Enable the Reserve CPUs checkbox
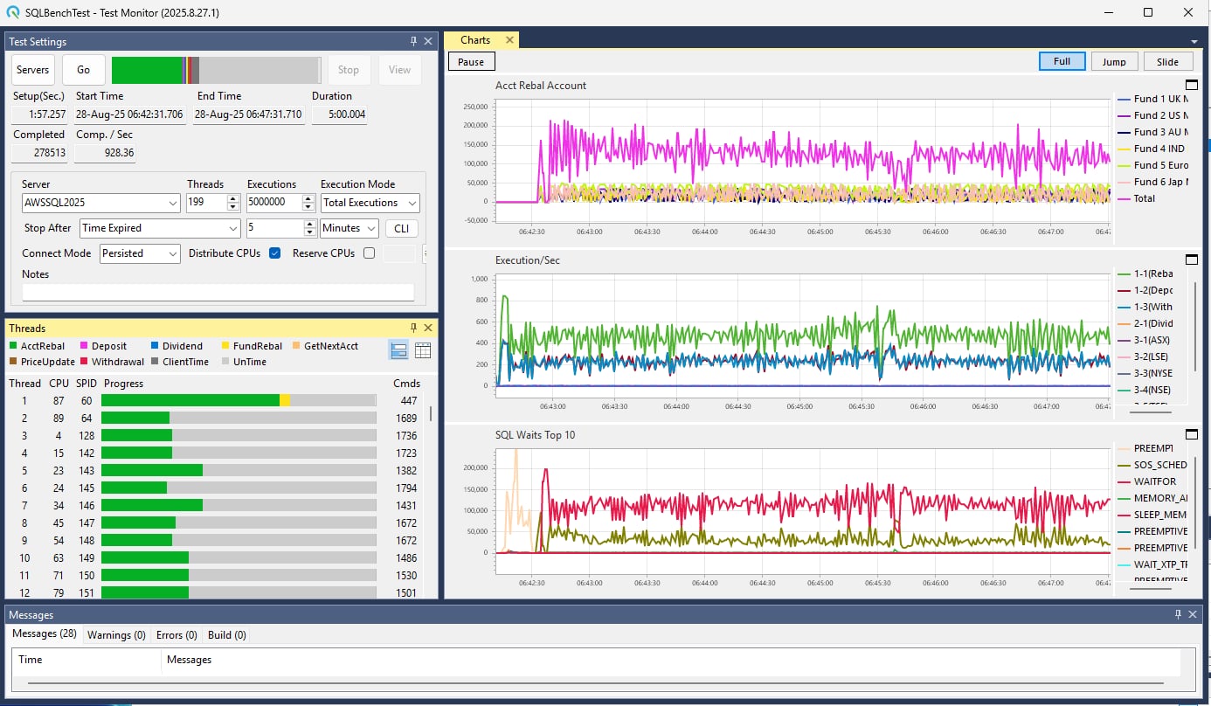 (369, 253)
